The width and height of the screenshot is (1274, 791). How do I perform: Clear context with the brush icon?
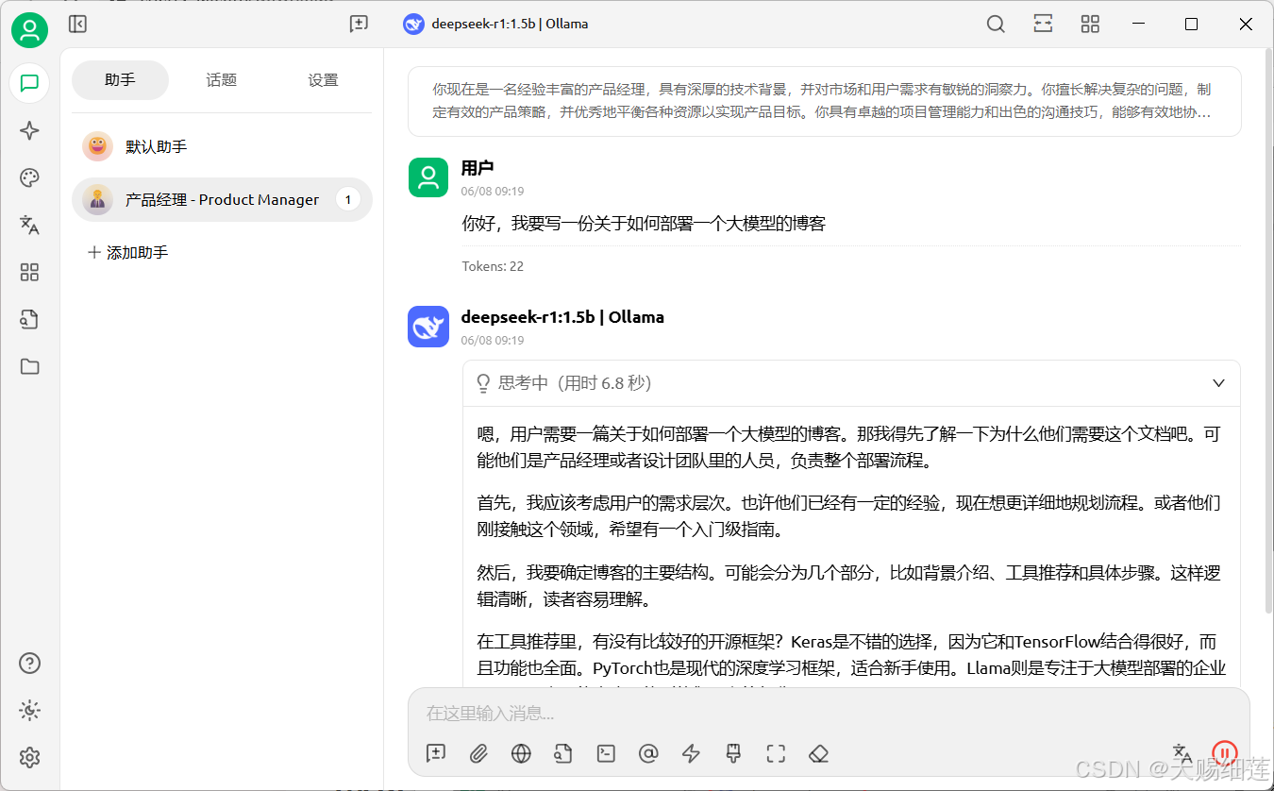(x=733, y=753)
